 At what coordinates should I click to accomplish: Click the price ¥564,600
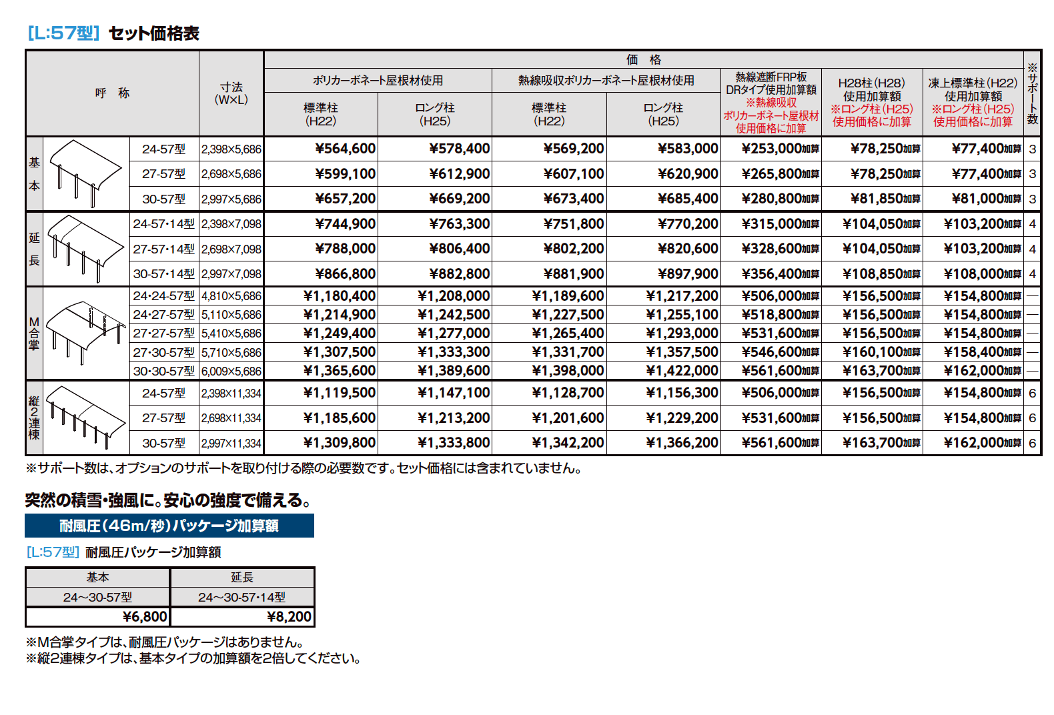pyautogui.click(x=345, y=149)
